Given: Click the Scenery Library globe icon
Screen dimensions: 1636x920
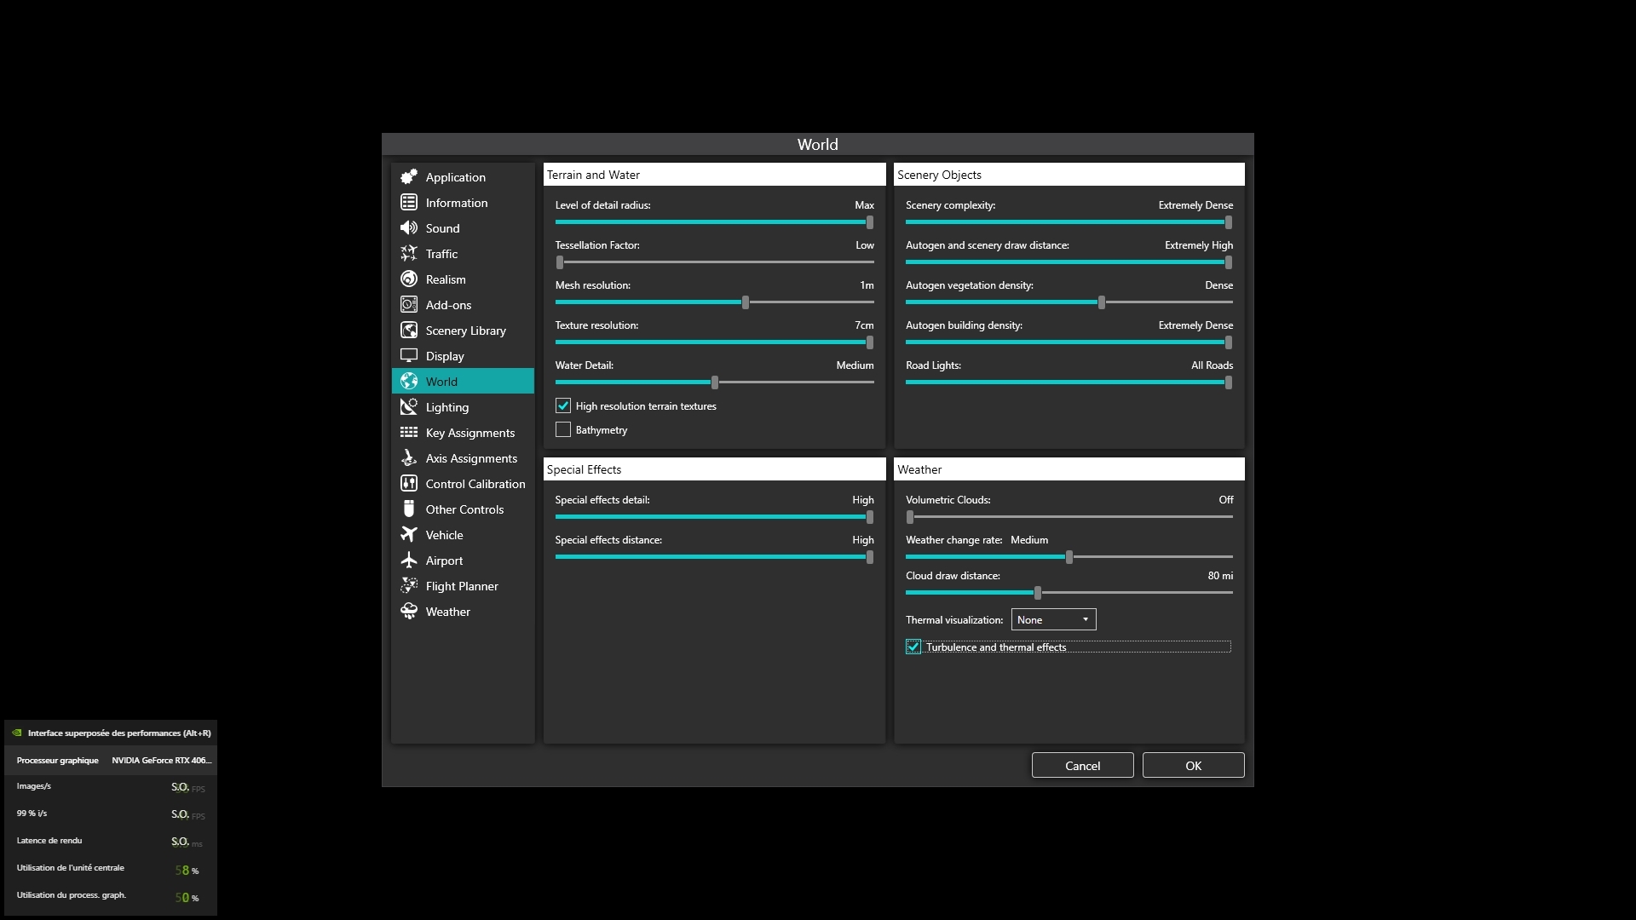Looking at the screenshot, I should pyautogui.click(x=409, y=330).
